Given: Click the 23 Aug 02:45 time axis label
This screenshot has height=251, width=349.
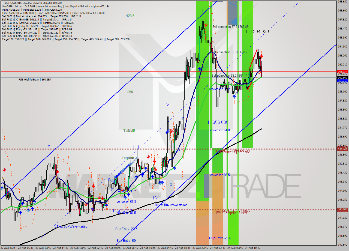Looking at the screenshot, I should (x=113, y=248).
